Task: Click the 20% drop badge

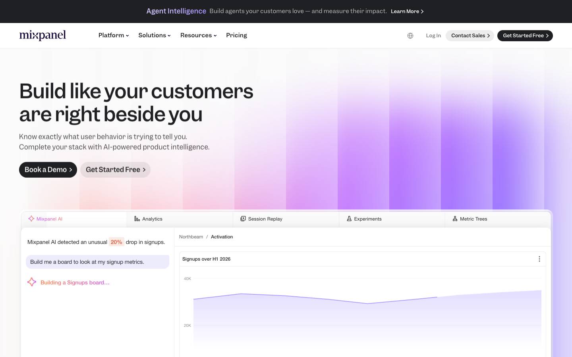Action: 116,242
